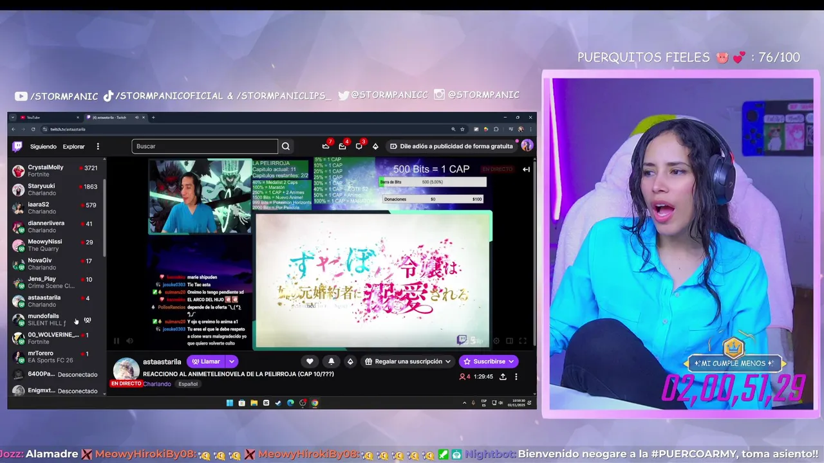824x463 pixels.
Task: Open CrystalMolly channel in sidebar
Action: [57, 170]
